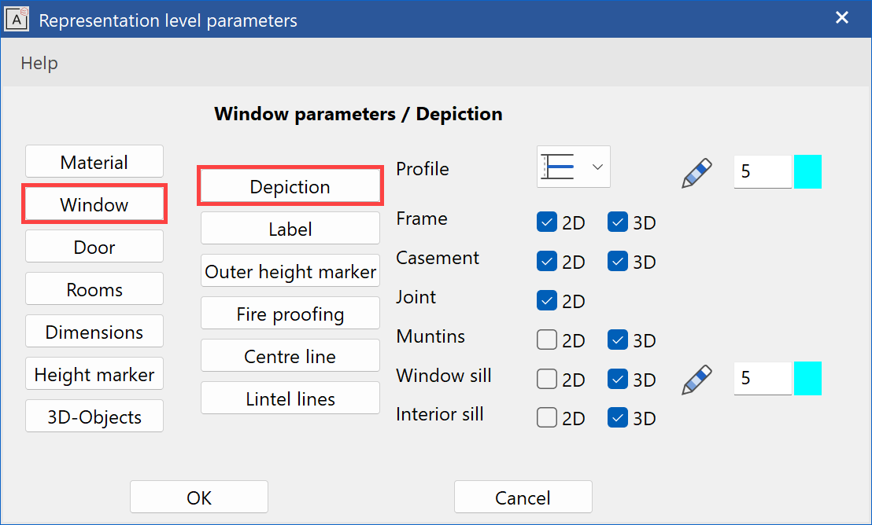Switch to the Door category
This screenshot has height=525, width=872.
click(x=94, y=247)
